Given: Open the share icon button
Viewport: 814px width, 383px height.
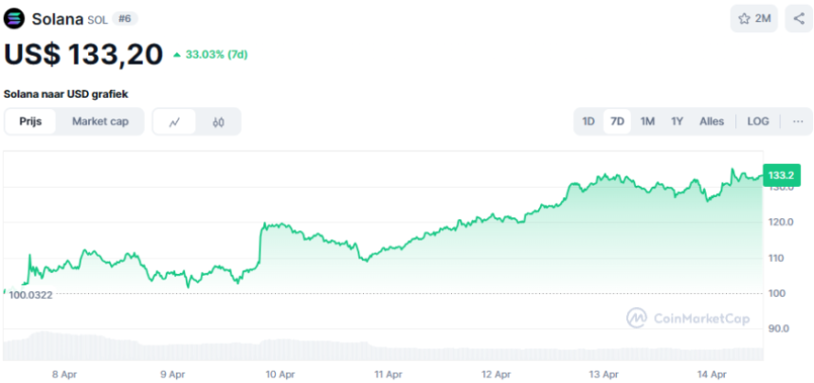Looking at the screenshot, I should [799, 19].
